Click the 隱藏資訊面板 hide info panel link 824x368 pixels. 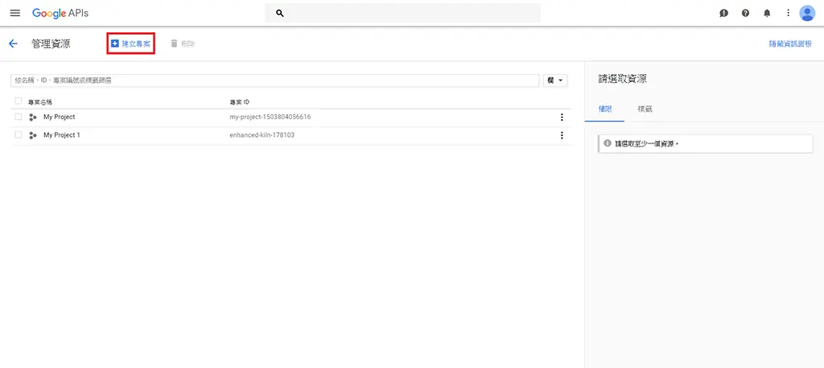point(790,44)
